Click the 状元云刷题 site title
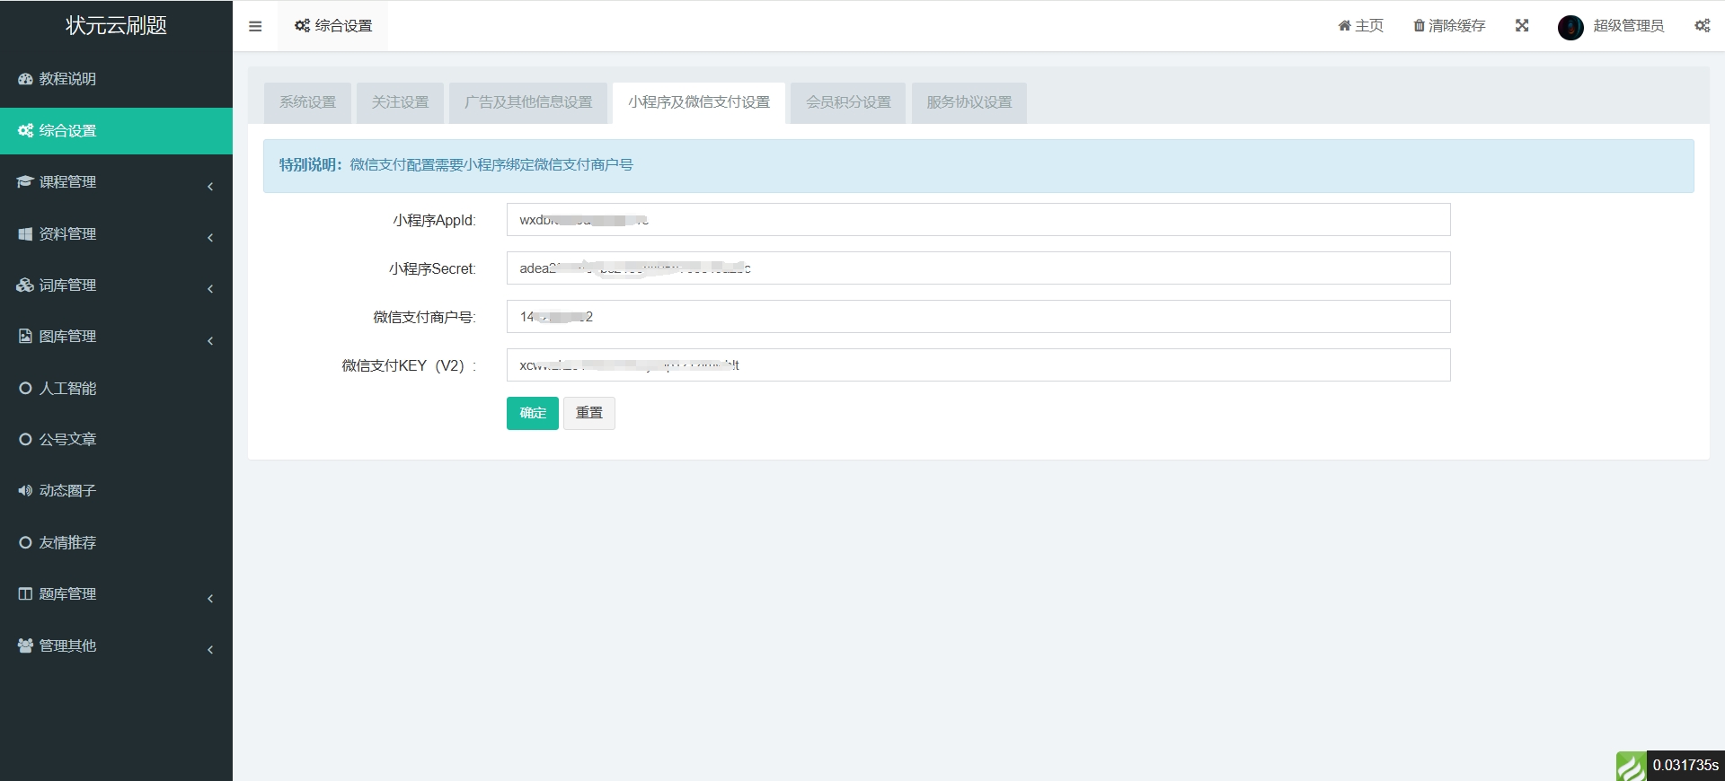 coord(116,25)
